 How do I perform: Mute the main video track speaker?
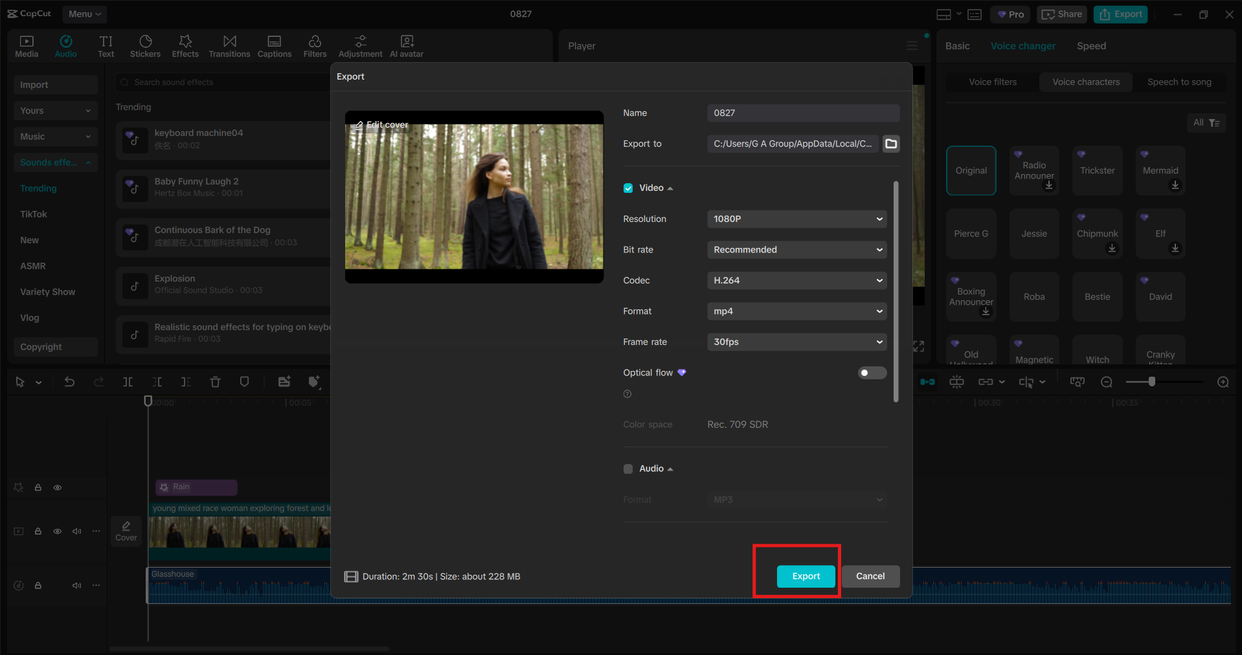[77, 531]
